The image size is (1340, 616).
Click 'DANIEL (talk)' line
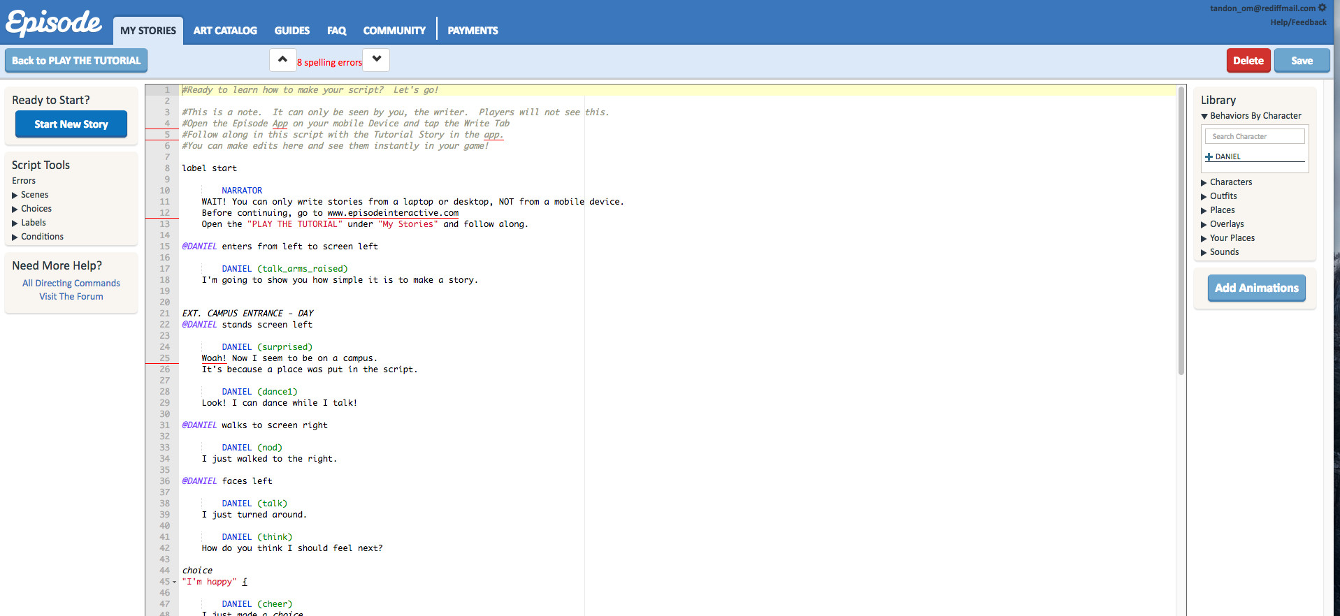tap(254, 504)
